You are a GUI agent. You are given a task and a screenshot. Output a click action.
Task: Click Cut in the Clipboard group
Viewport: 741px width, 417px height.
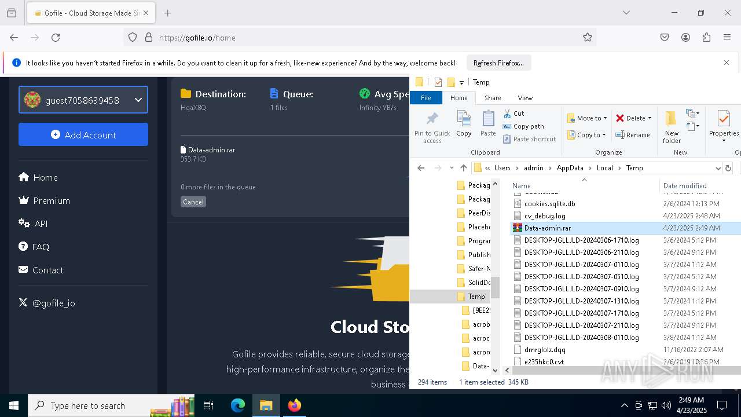(513, 114)
